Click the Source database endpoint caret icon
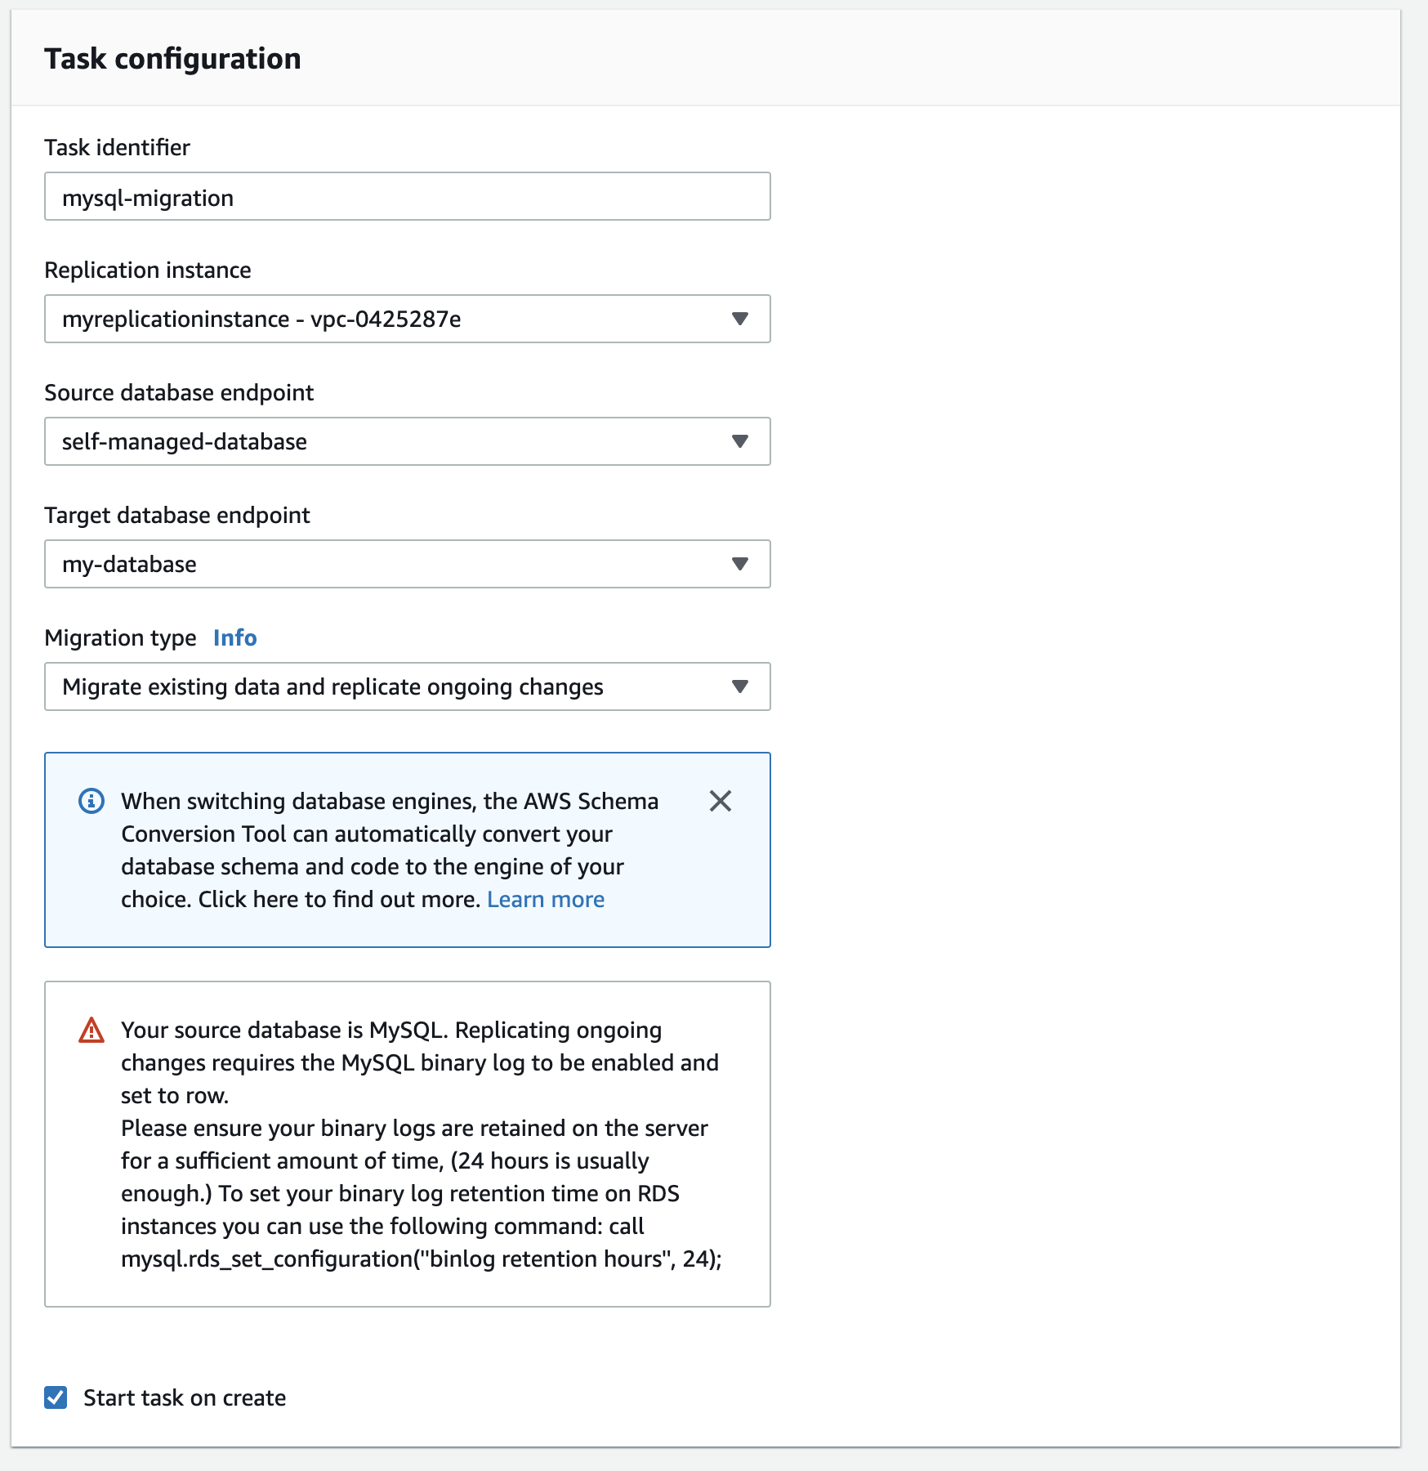This screenshot has height=1471, width=1428. point(740,442)
